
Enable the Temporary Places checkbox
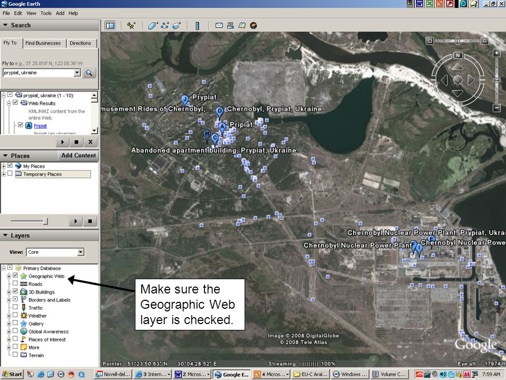[10, 174]
